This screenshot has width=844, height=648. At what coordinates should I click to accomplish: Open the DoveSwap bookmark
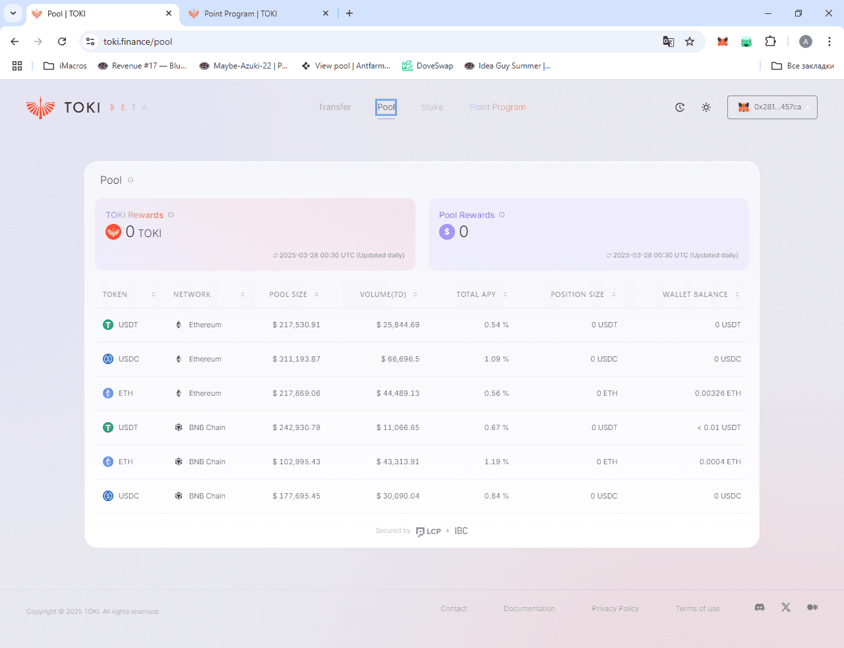[428, 66]
